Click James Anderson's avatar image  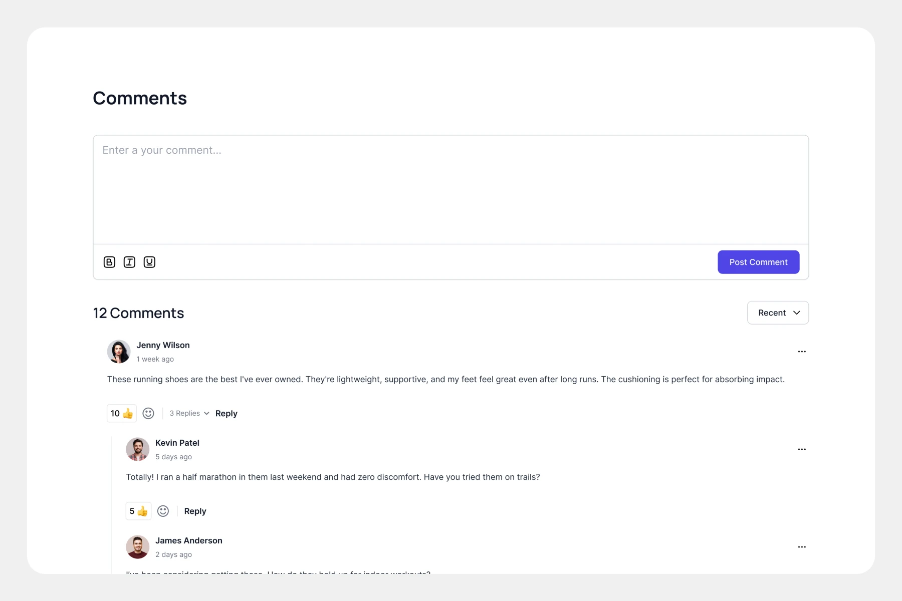(137, 547)
